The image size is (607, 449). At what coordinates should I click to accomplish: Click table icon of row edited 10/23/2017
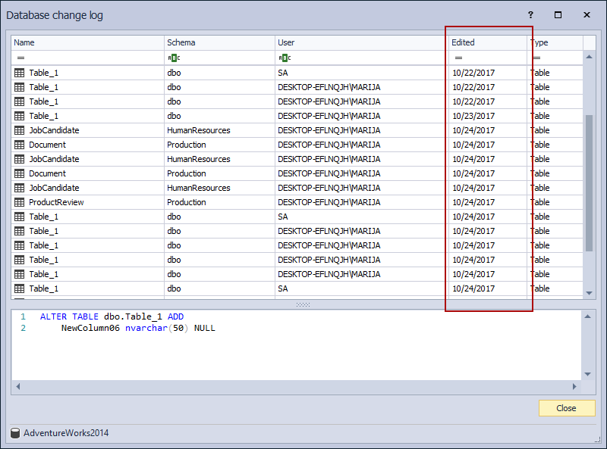[x=20, y=116]
